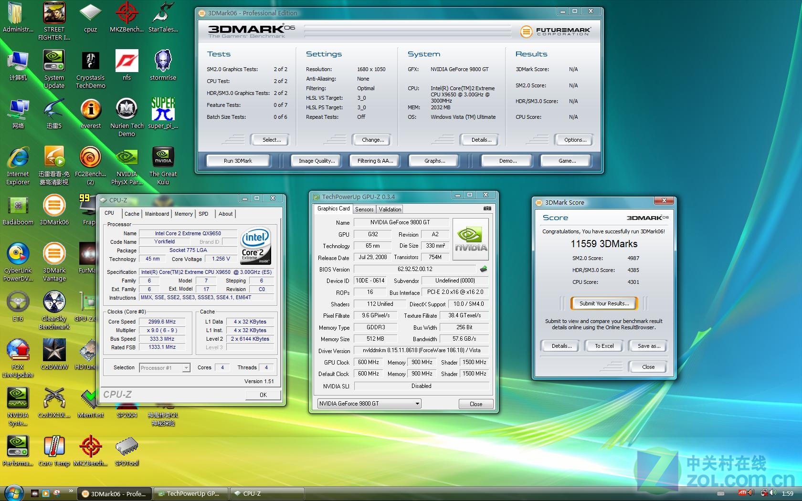Click Options under Results

pos(575,140)
